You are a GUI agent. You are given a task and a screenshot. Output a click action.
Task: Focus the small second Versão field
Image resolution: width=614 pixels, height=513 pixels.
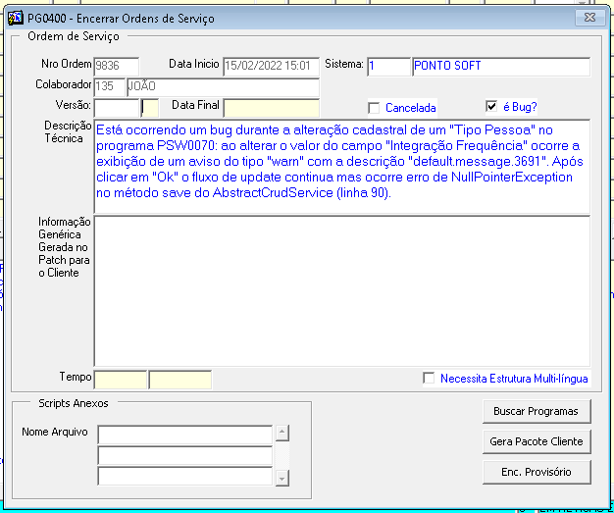(x=150, y=108)
